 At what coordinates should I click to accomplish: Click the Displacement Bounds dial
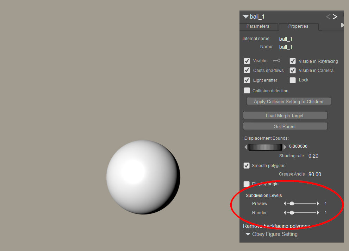pos(265,147)
